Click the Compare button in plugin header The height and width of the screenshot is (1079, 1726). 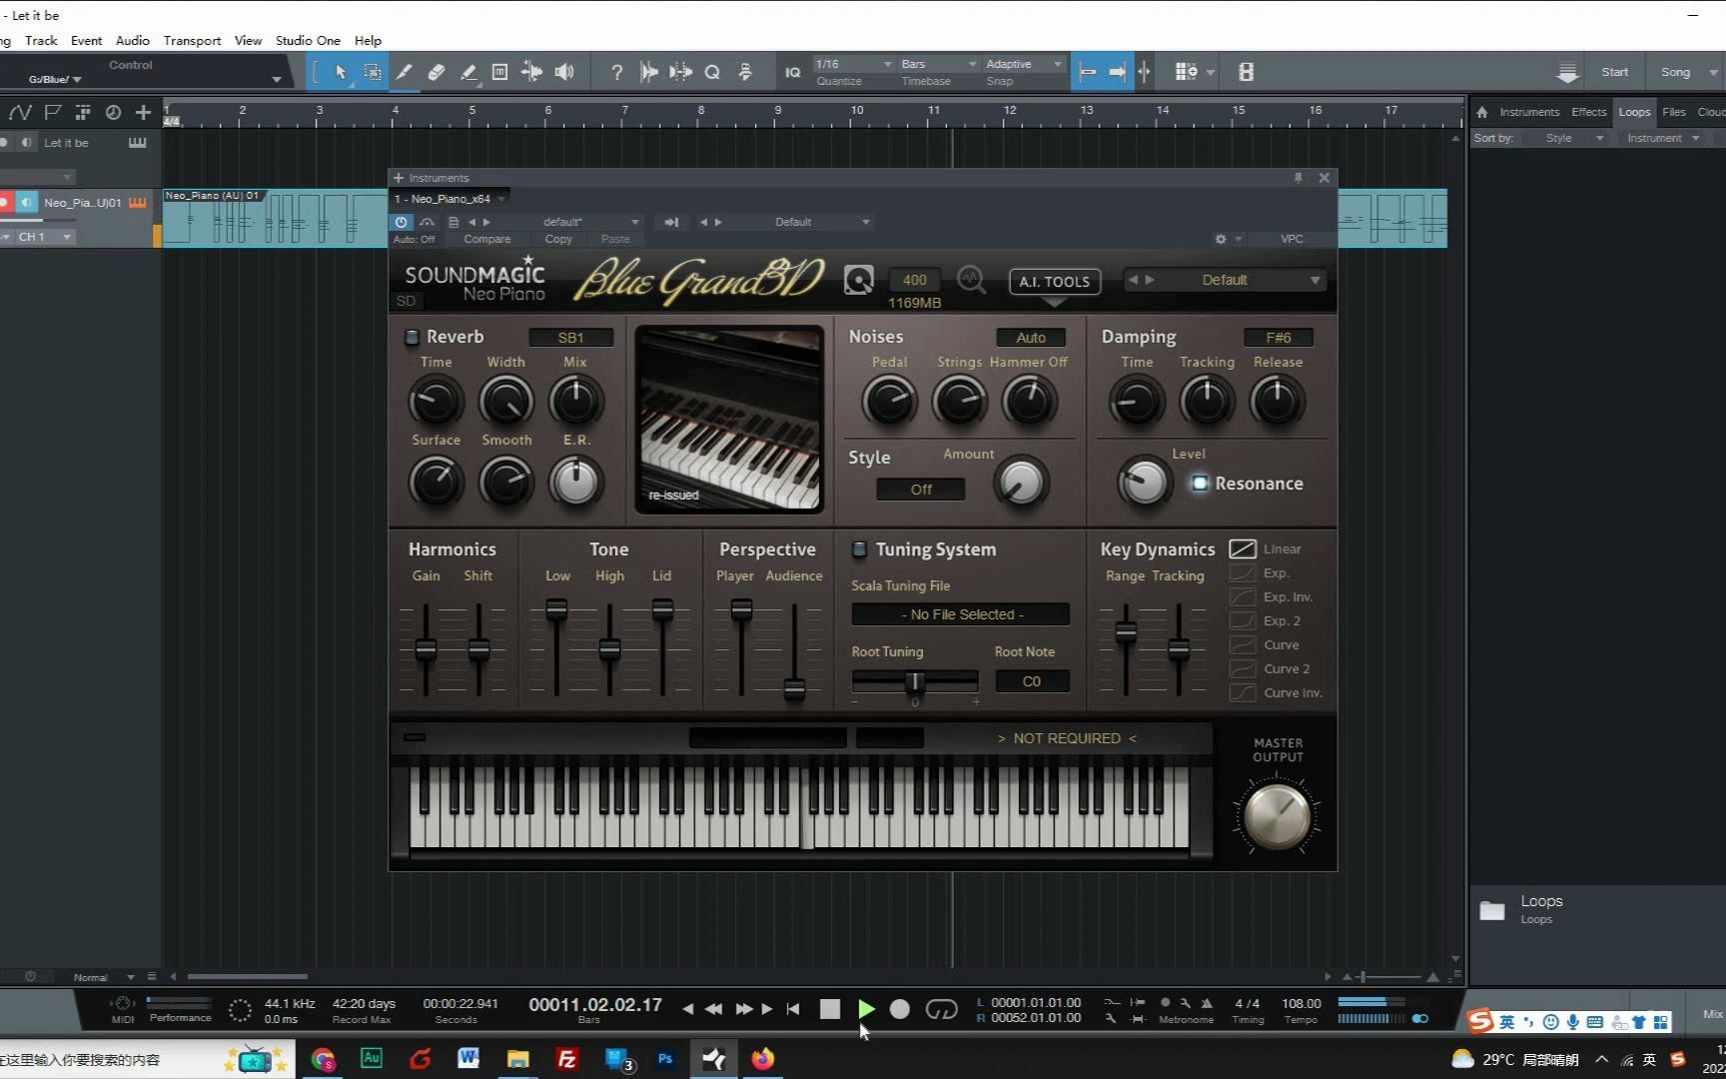click(486, 239)
